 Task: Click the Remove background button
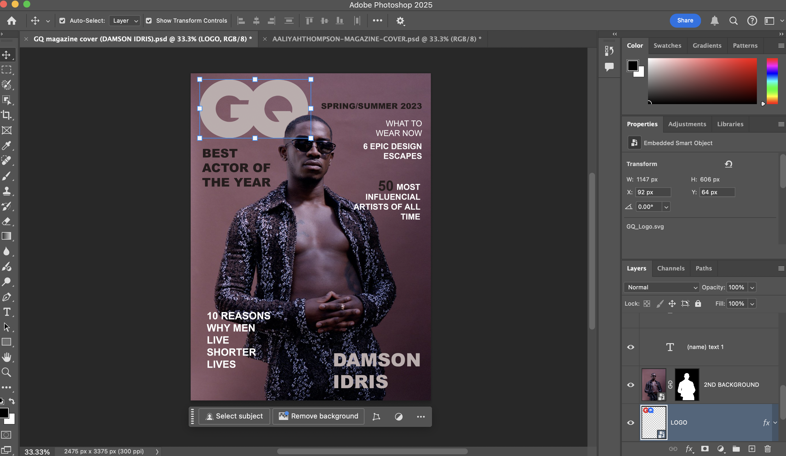(318, 416)
